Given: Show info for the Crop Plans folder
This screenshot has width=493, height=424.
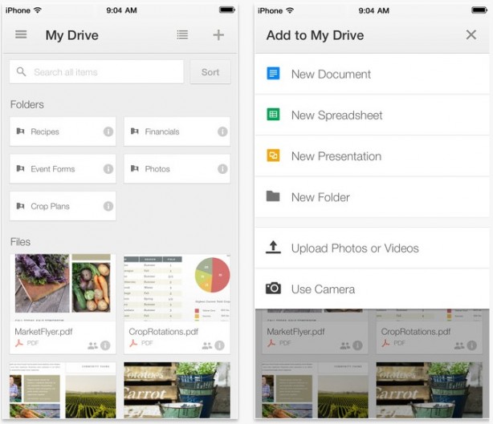Looking at the screenshot, I should tap(108, 206).
